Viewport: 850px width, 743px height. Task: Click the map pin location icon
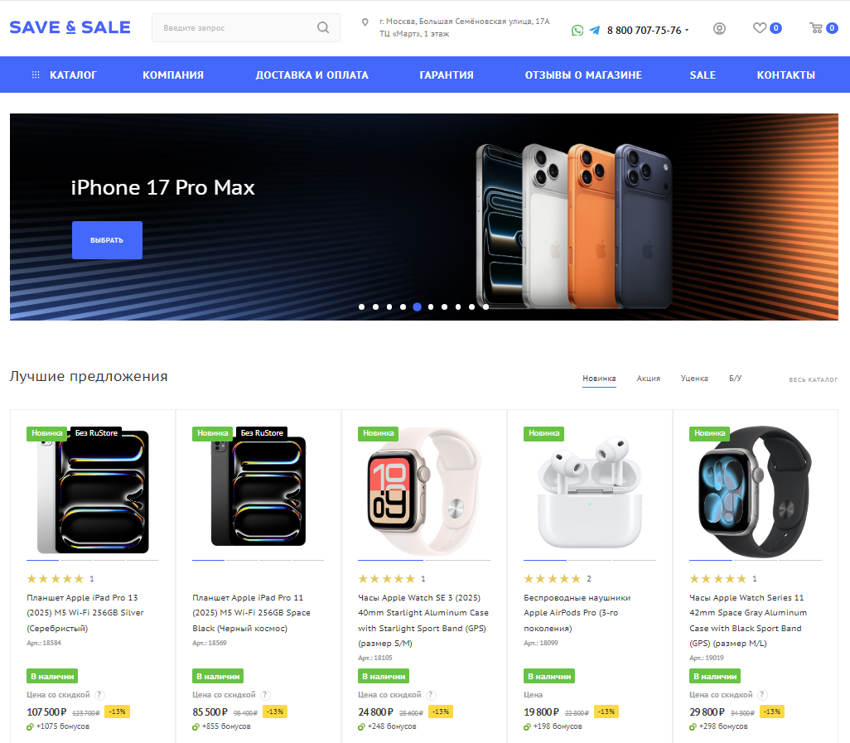click(x=365, y=22)
